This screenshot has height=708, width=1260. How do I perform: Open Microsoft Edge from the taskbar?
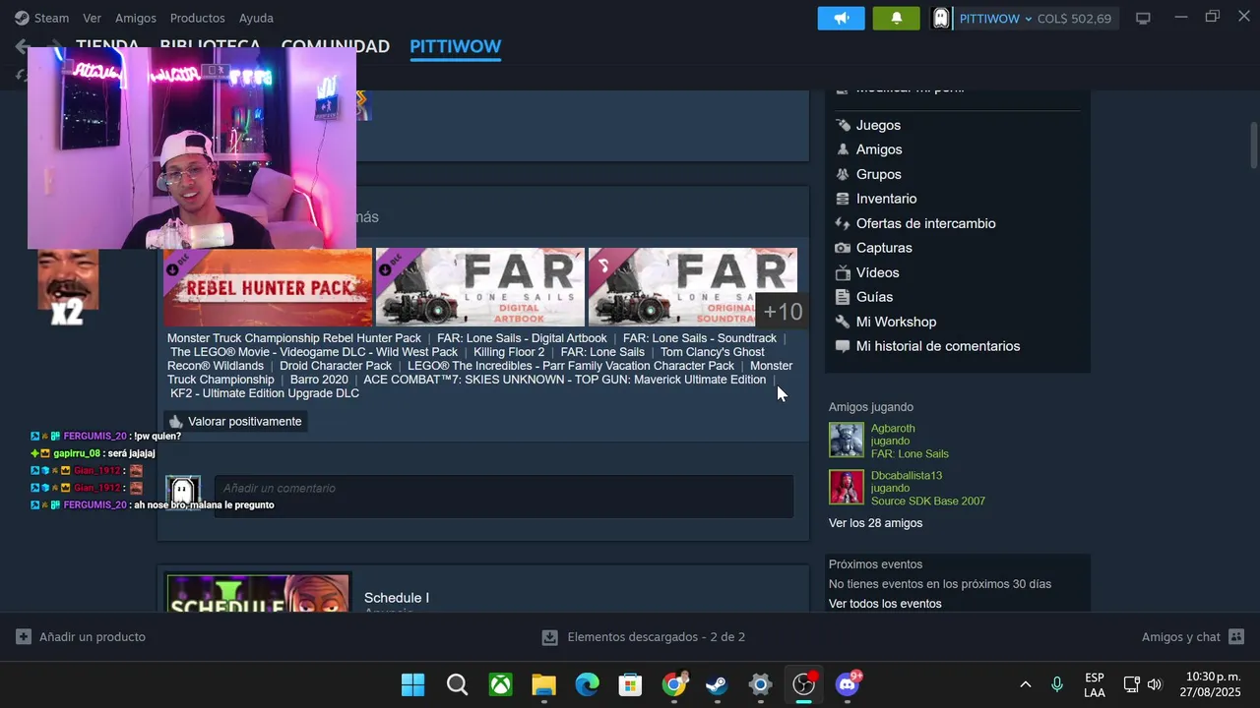click(x=588, y=684)
